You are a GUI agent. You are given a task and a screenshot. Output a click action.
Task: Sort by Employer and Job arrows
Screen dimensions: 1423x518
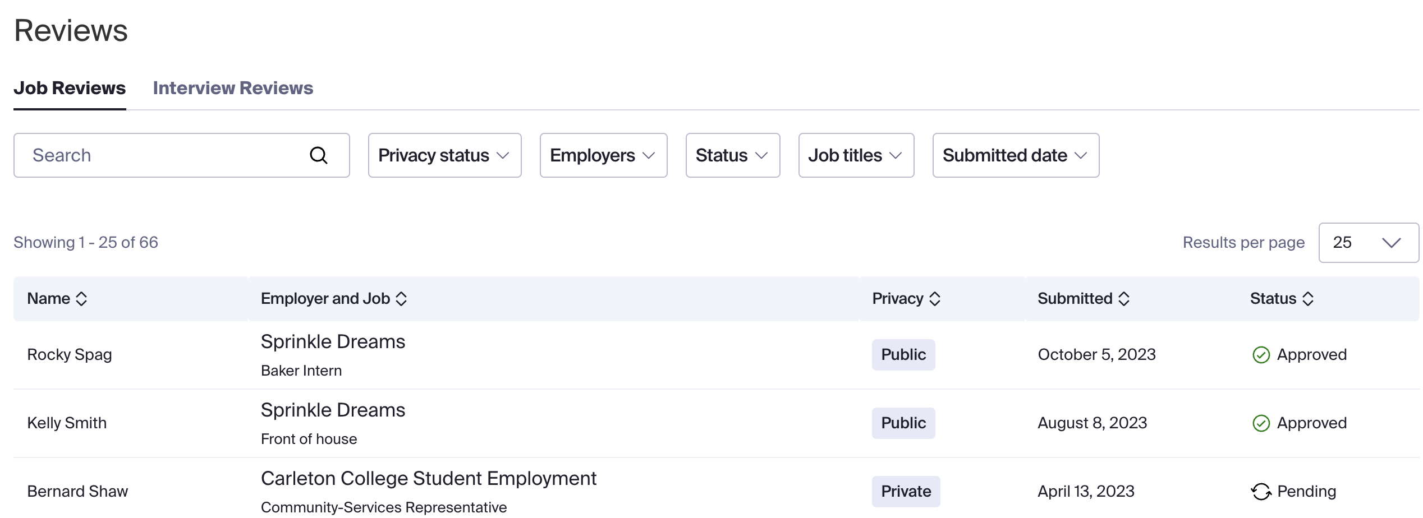(401, 299)
